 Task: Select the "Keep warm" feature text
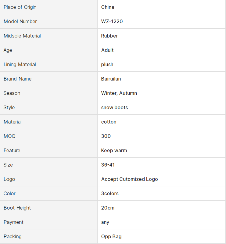pos(114,150)
